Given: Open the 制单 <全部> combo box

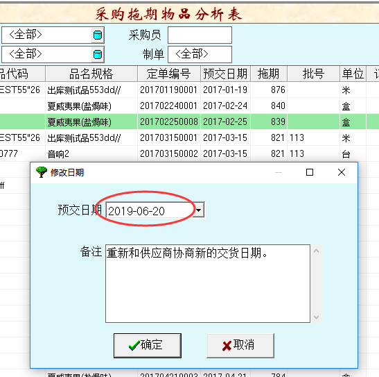Looking at the screenshot, I should pyautogui.click(x=200, y=54).
